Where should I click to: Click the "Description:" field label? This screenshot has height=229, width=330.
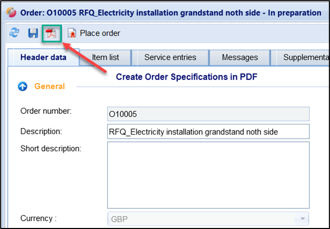[x=41, y=131]
